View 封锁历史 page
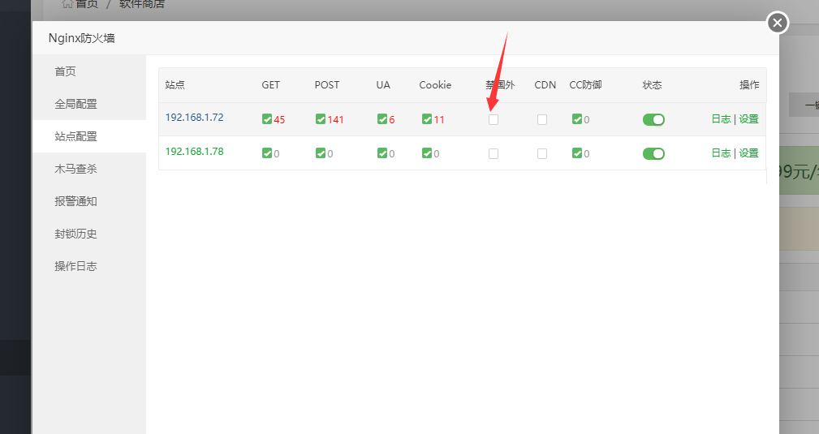The height and width of the screenshot is (434, 819). (75, 234)
